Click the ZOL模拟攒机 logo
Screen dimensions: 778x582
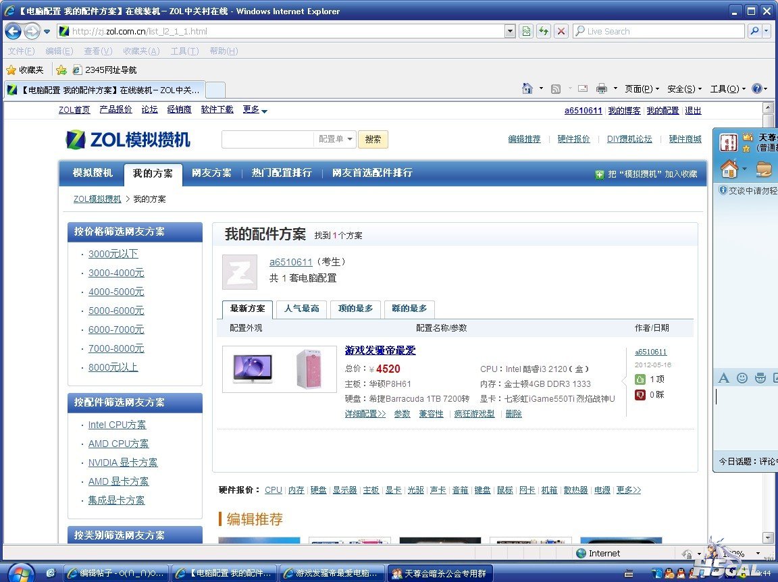pyautogui.click(x=128, y=139)
